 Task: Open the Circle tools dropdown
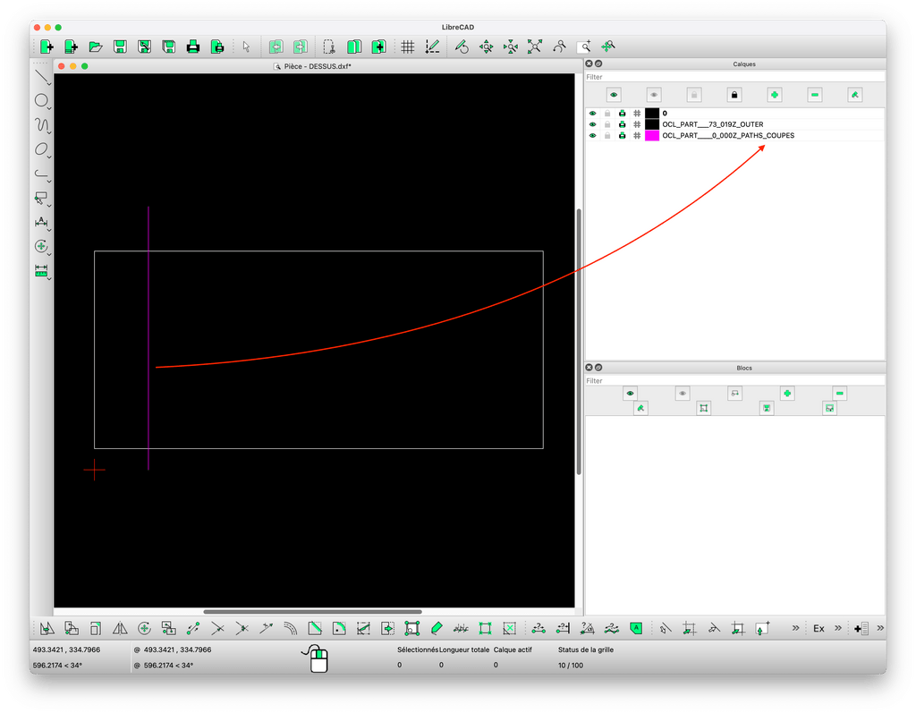pyautogui.click(x=42, y=100)
